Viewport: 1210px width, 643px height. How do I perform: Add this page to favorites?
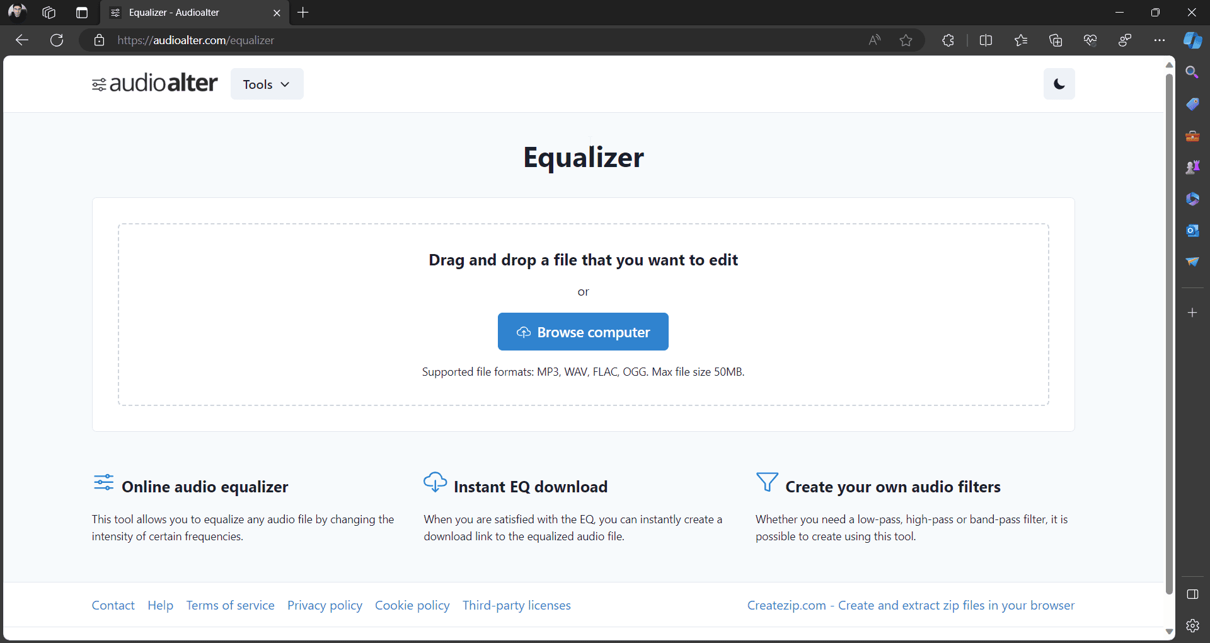point(906,40)
